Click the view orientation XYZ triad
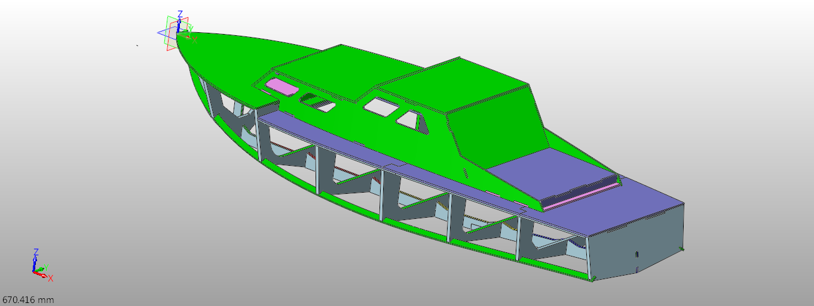 coord(41,265)
